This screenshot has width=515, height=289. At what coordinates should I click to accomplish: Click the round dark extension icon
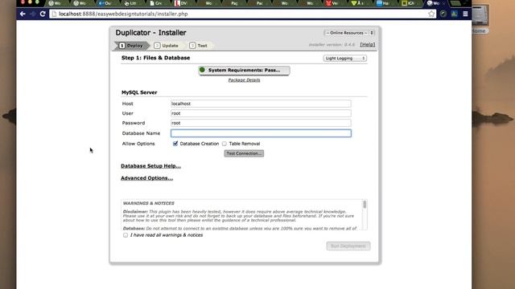tap(443, 14)
